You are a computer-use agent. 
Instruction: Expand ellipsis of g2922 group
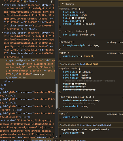coord(9,103)
